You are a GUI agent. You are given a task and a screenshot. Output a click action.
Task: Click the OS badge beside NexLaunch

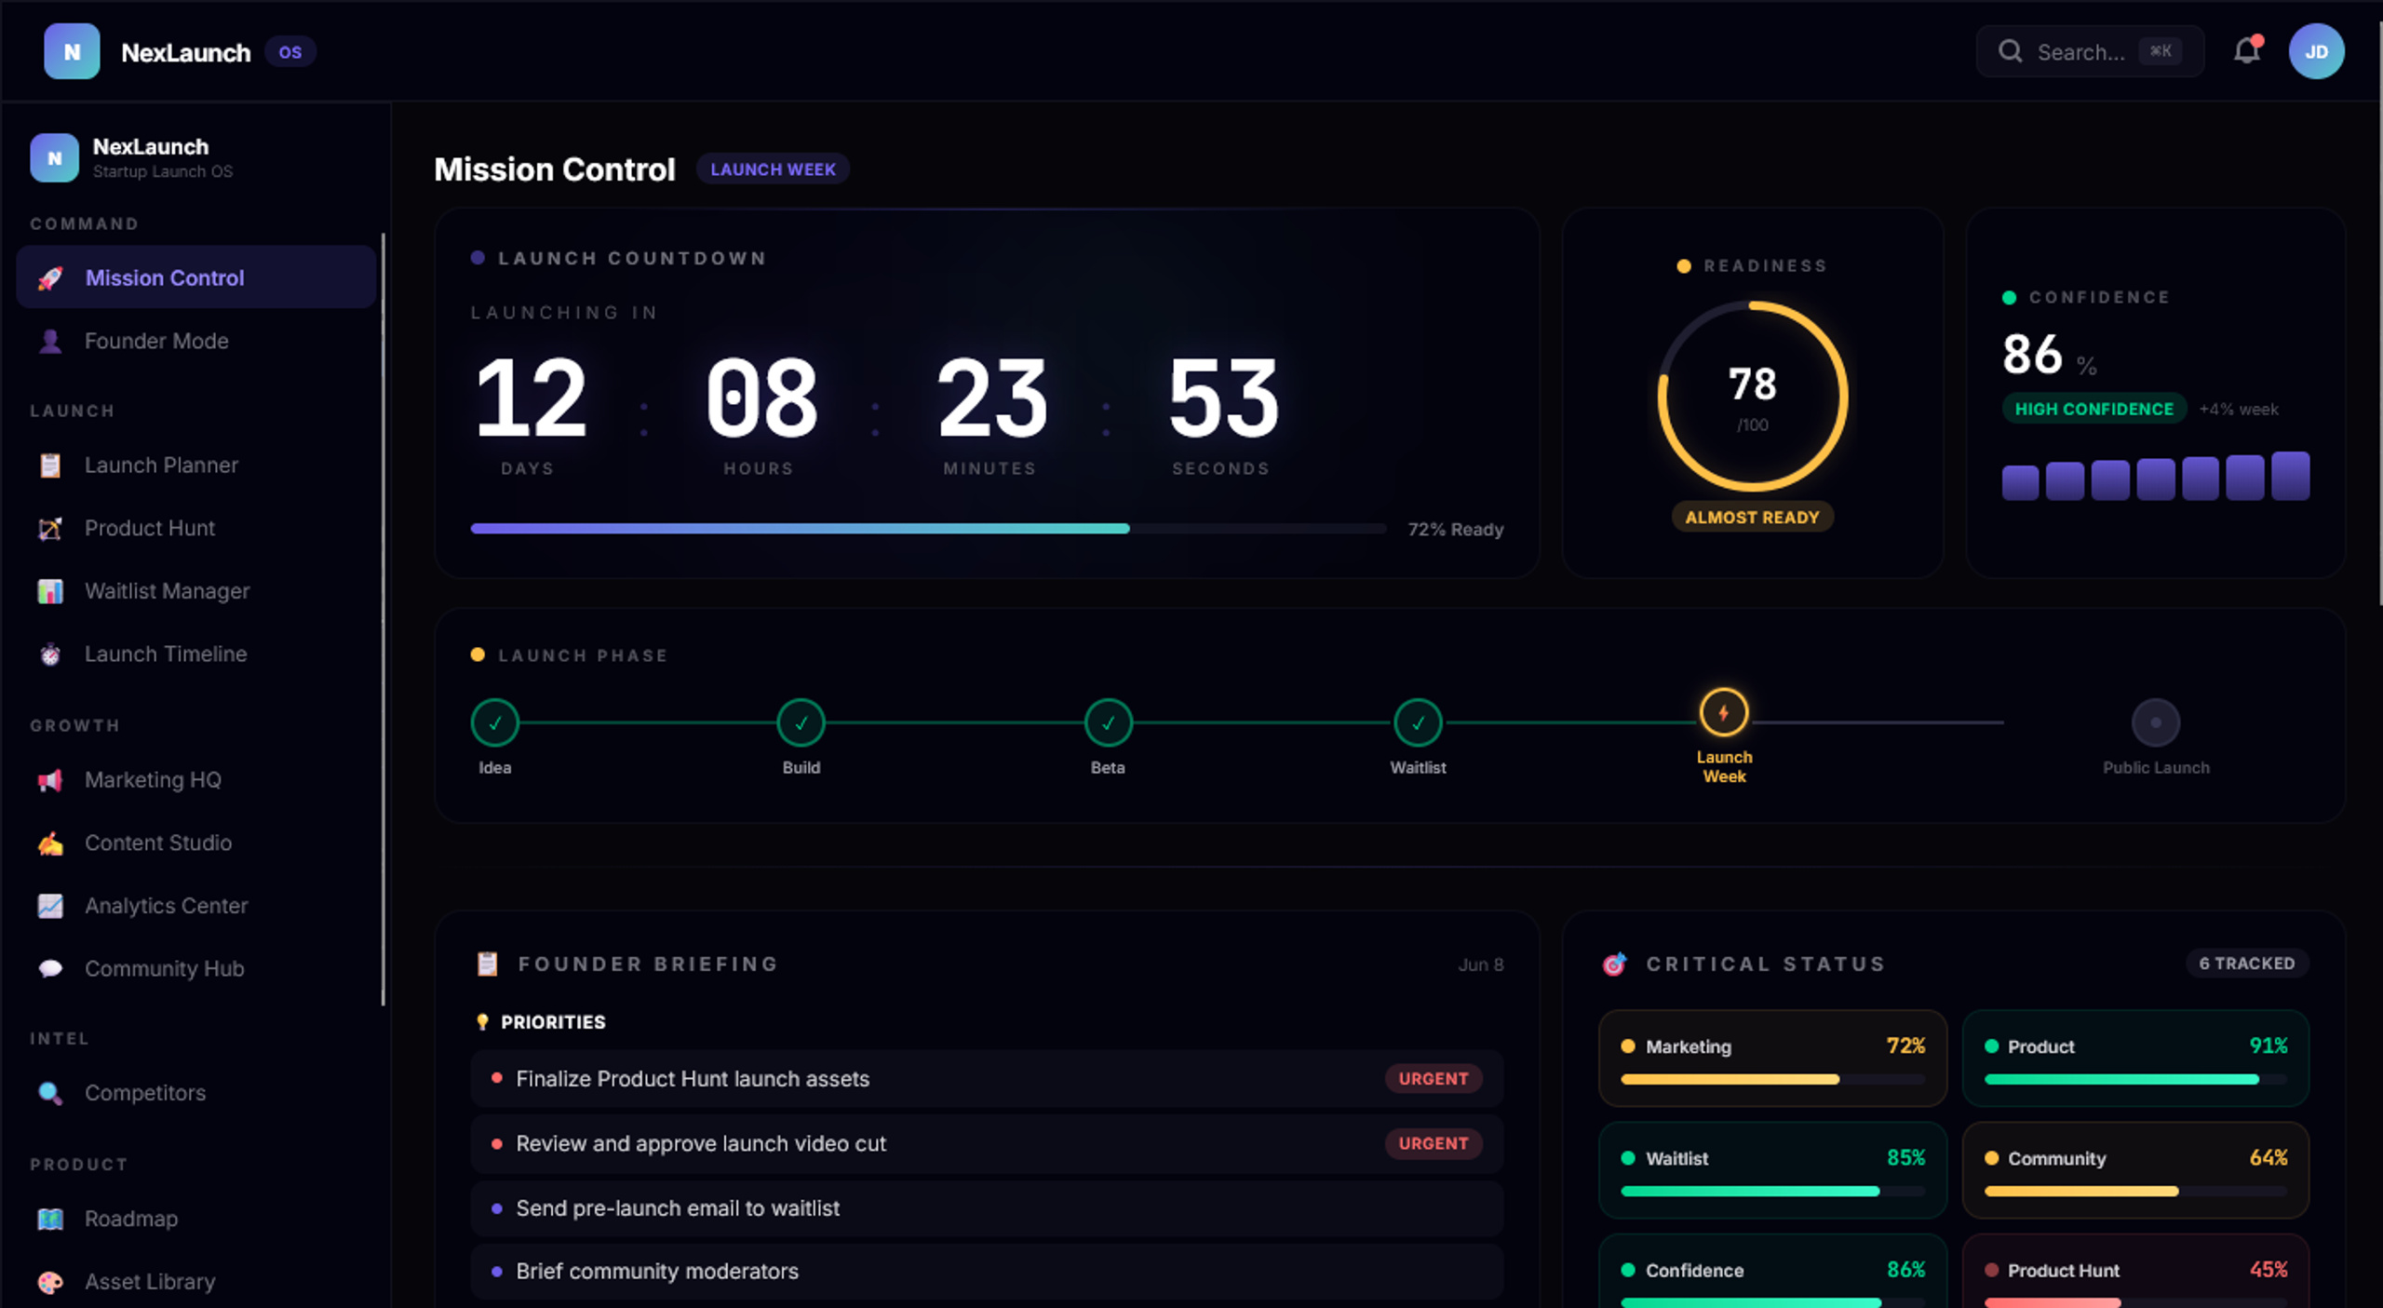point(290,52)
